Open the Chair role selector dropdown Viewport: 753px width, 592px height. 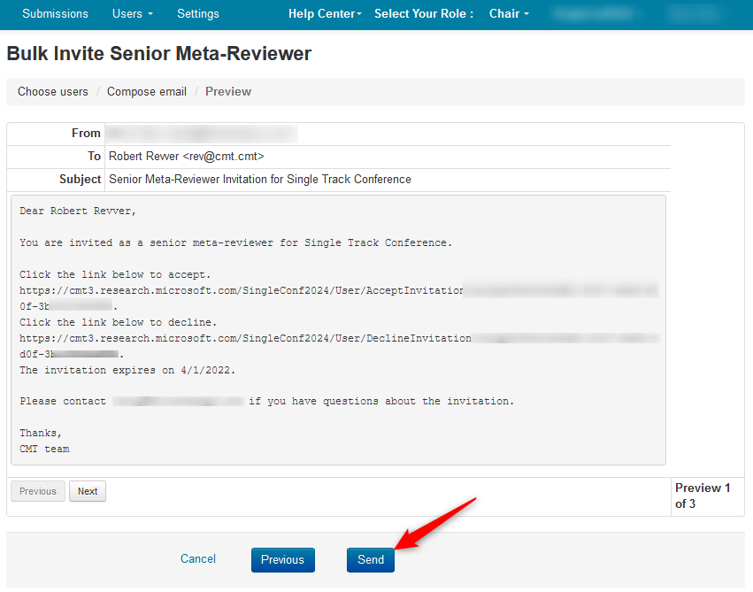(x=509, y=14)
